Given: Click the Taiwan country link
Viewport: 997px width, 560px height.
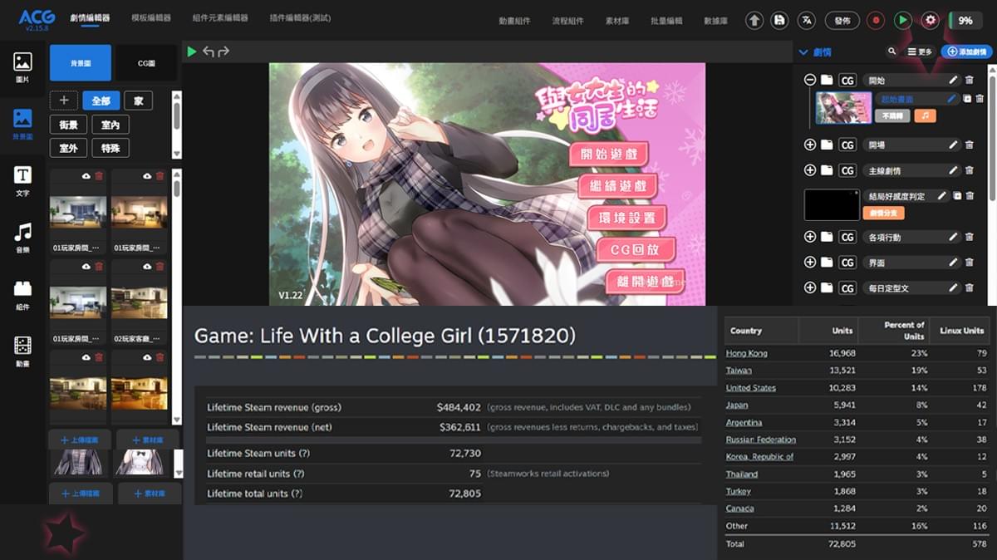Looking at the screenshot, I should point(739,371).
